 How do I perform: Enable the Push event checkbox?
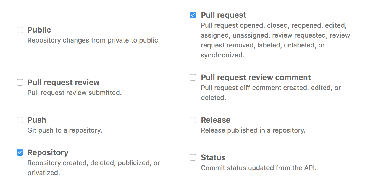pos(20,120)
